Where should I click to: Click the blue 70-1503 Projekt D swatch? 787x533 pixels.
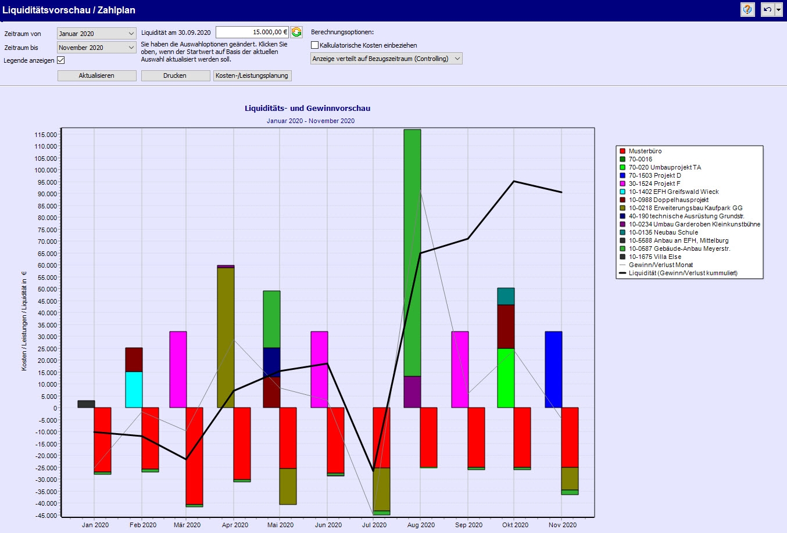tap(623, 175)
